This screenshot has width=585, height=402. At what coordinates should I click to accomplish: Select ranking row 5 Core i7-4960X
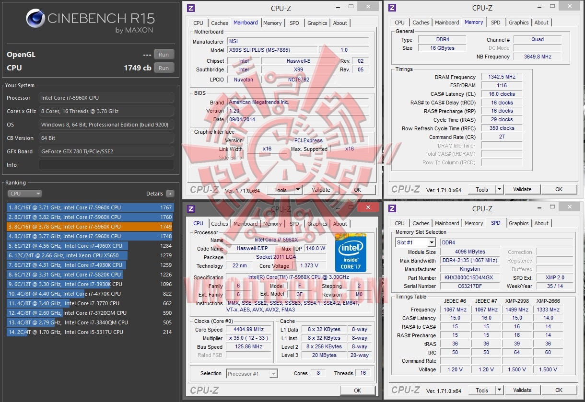[x=90, y=246]
